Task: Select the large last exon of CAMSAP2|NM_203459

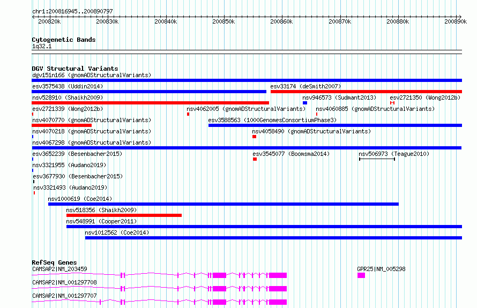Action: tap(278, 275)
